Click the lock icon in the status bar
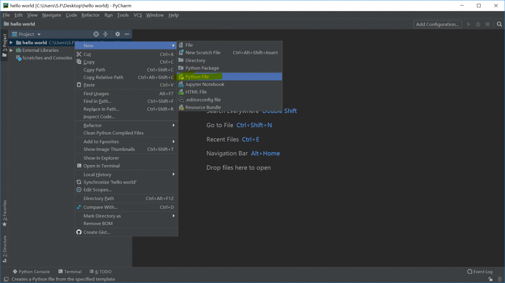The image size is (505, 283). tap(490, 279)
